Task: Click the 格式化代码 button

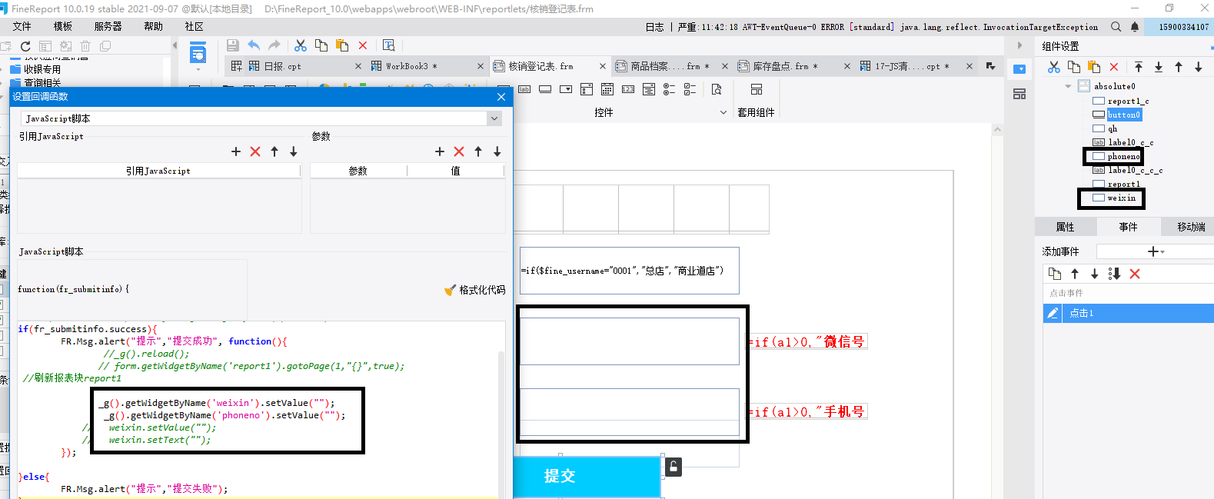Action: click(x=475, y=290)
